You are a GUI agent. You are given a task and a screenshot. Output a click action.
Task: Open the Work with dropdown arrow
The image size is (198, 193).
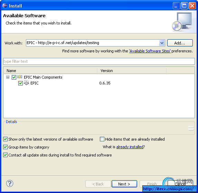[x=162, y=43]
